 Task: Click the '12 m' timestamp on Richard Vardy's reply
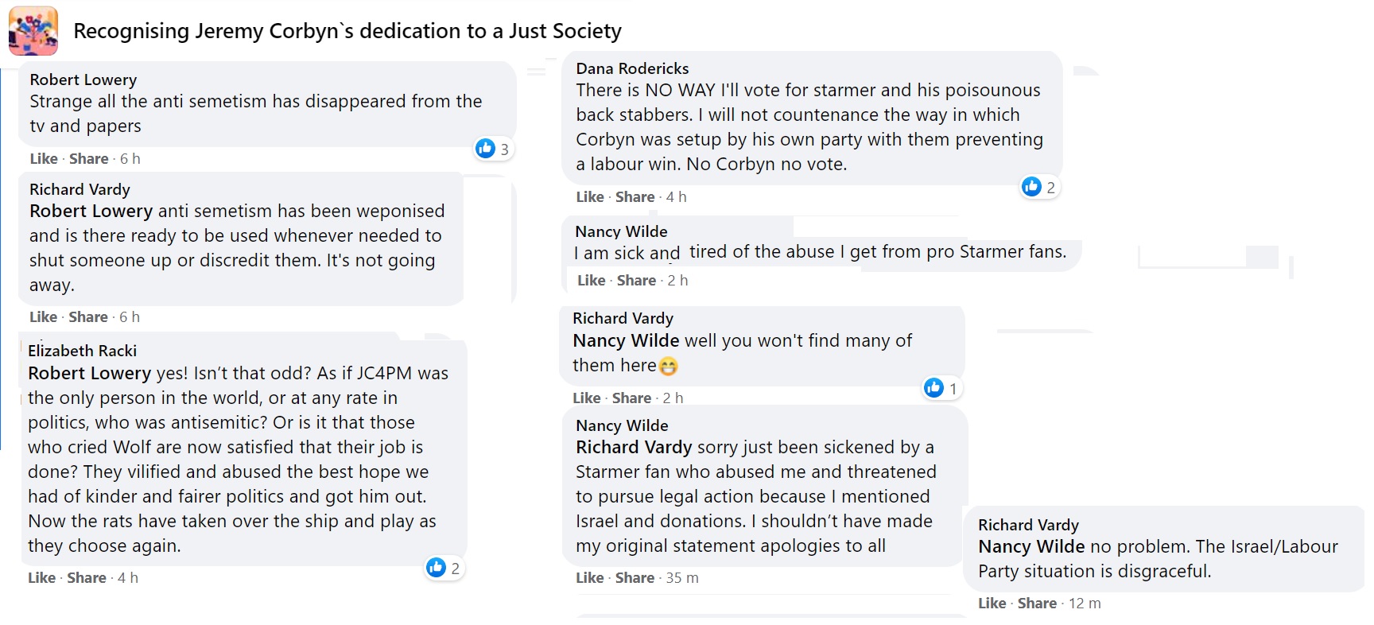click(1085, 604)
